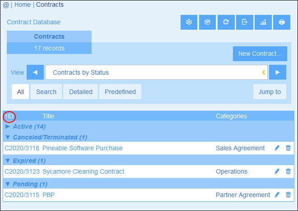Refresh the contracts list

click(x=226, y=22)
